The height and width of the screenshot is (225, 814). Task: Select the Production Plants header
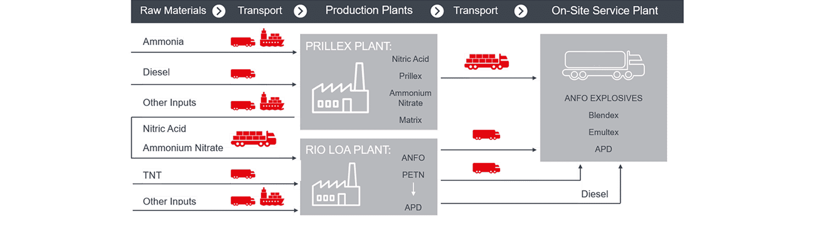click(x=369, y=10)
